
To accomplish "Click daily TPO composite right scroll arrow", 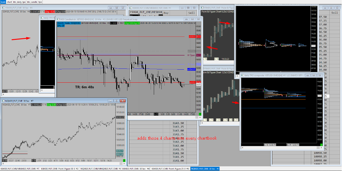I will click(x=321, y=148).
